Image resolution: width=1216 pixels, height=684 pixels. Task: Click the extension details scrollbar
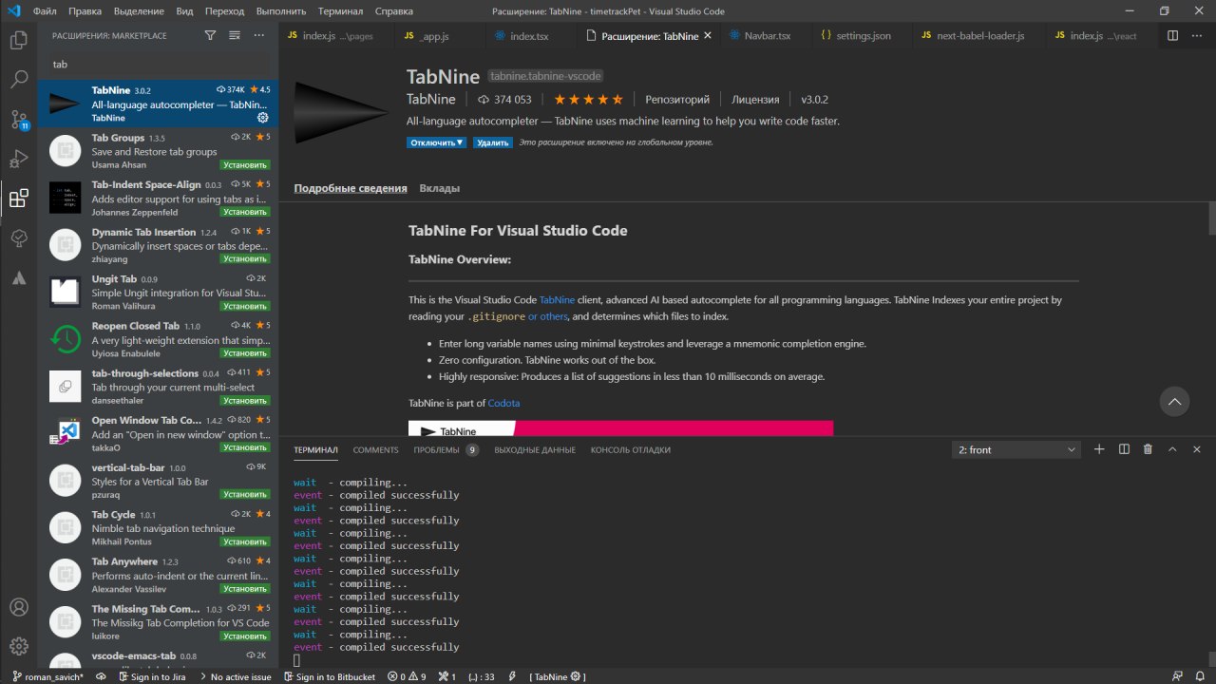(x=1211, y=218)
